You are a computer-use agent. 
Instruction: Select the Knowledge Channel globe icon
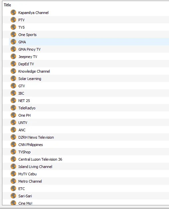pos(13,71)
